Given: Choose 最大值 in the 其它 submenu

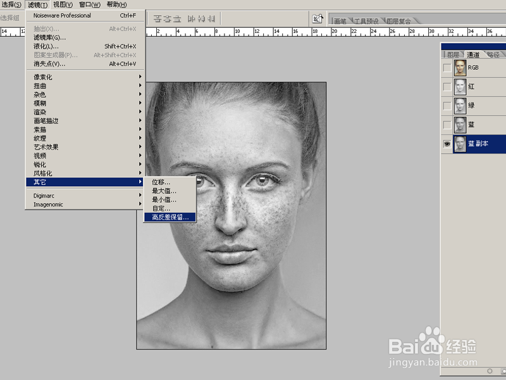Looking at the screenshot, I should tap(170, 191).
